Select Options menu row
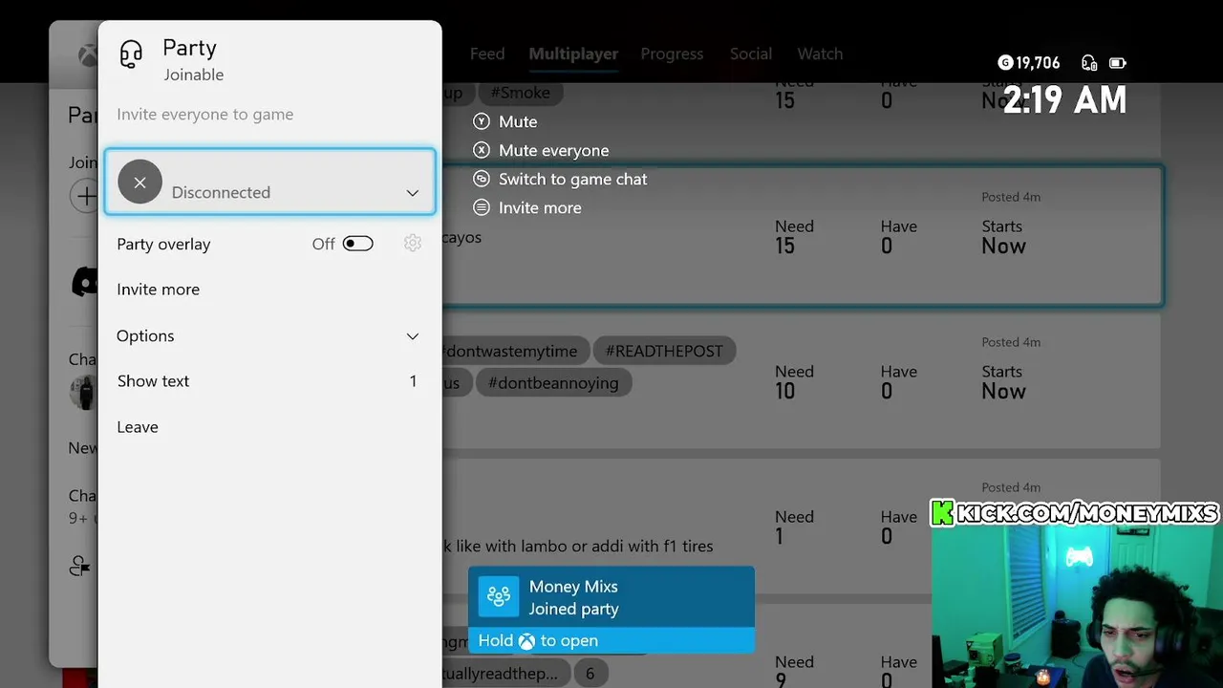 268,335
